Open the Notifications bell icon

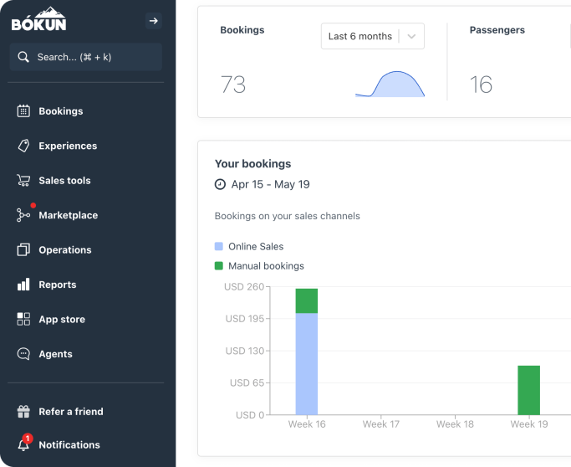23,444
